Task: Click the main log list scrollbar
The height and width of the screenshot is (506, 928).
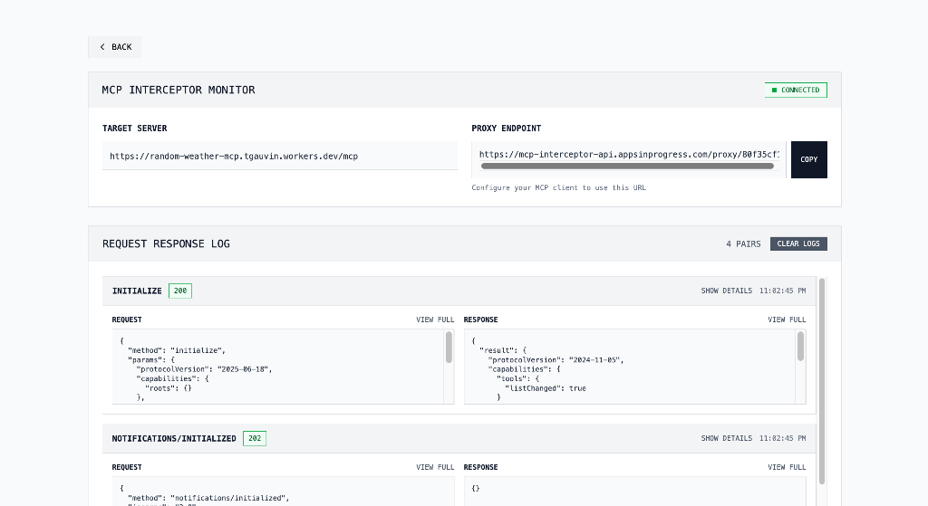Action: coord(822,380)
